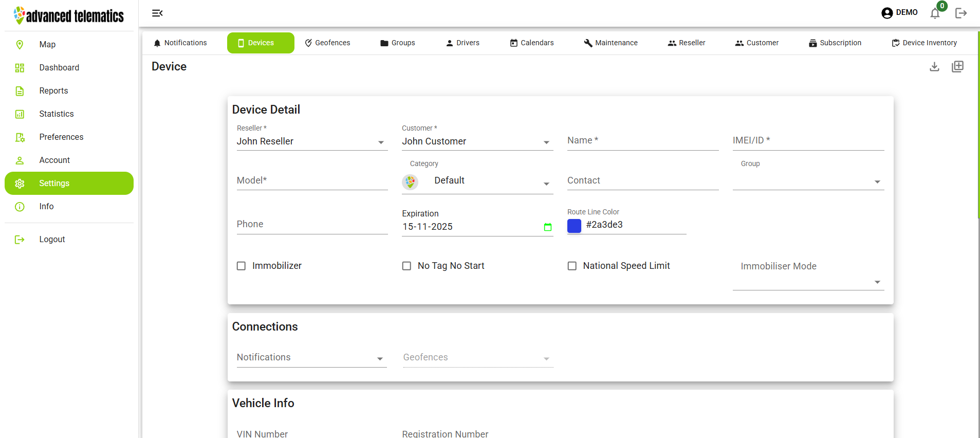This screenshot has width=980, height=438.
Task: Click the add-device plus icon
Action: coord(957,66)
